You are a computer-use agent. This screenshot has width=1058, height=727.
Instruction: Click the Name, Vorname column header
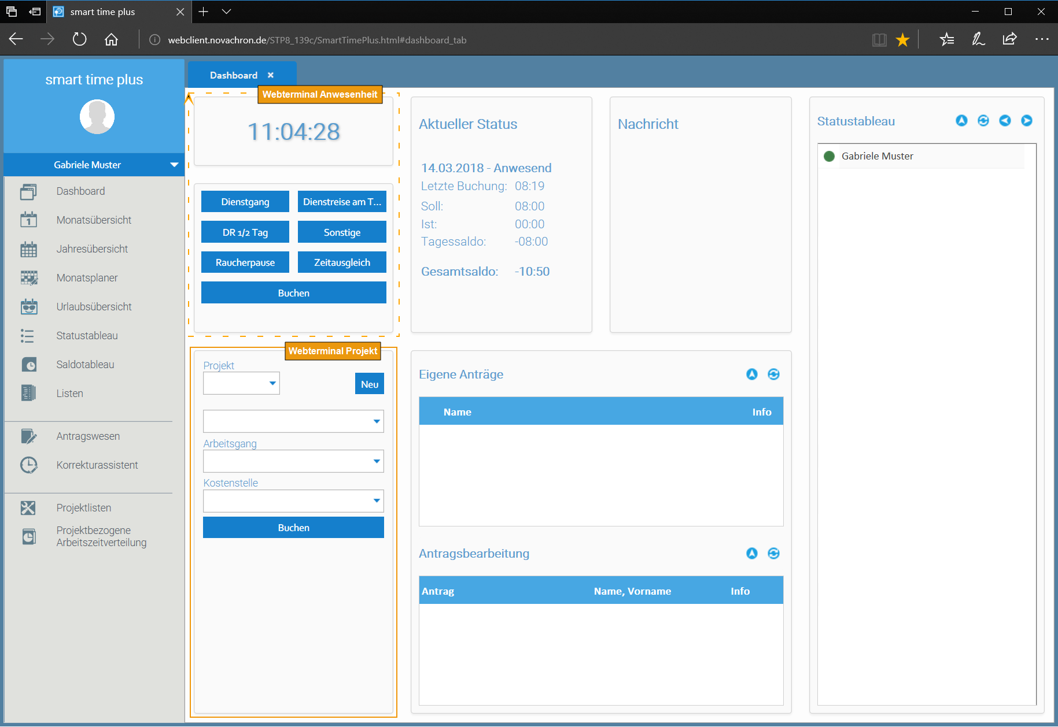pos(632,591)
